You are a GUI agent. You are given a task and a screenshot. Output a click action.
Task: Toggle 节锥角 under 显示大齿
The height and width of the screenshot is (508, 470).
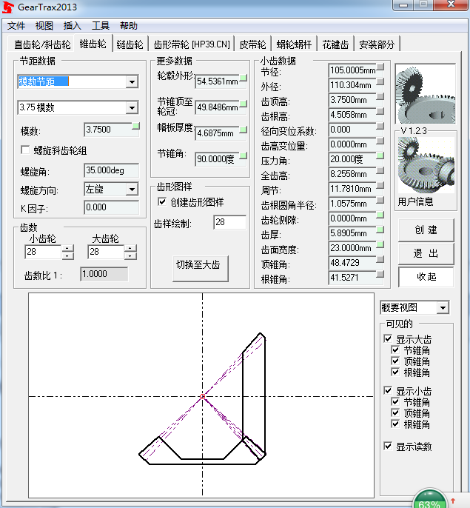pos(395,350)
